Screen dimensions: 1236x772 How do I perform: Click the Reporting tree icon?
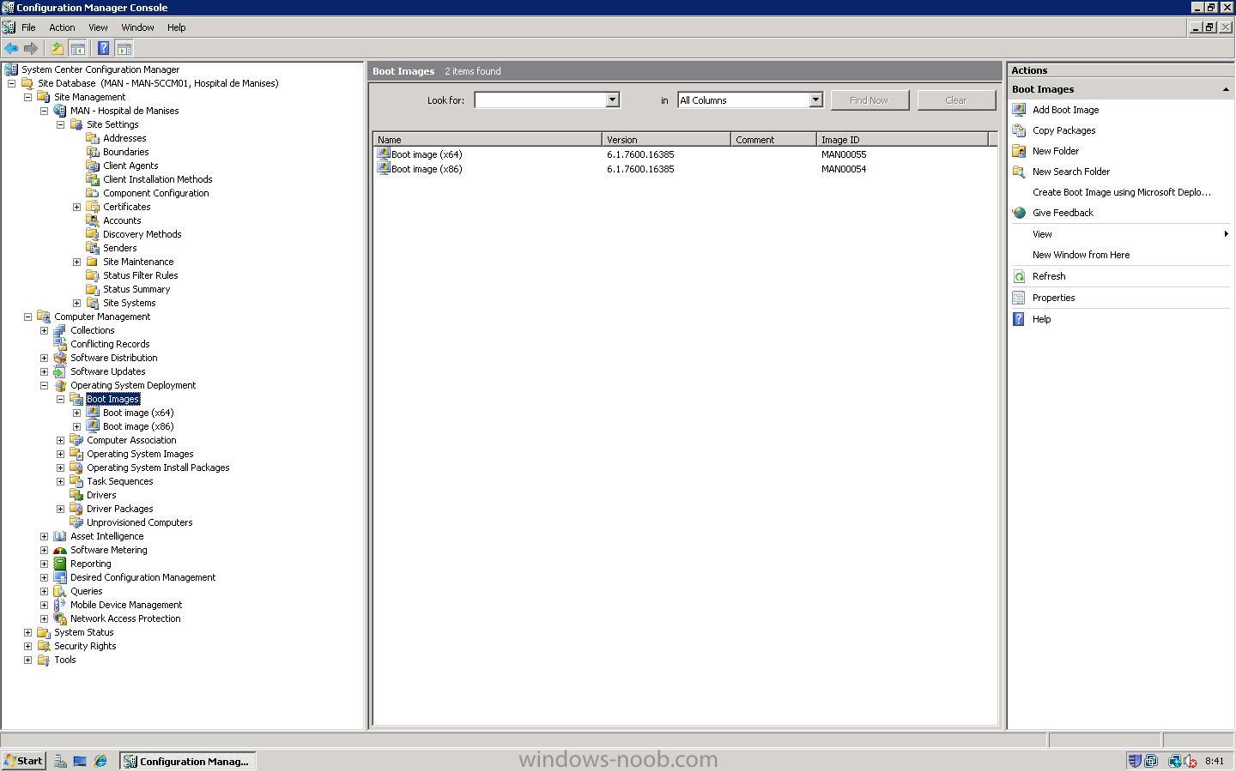pyautogui.click(x=60, y=564)
